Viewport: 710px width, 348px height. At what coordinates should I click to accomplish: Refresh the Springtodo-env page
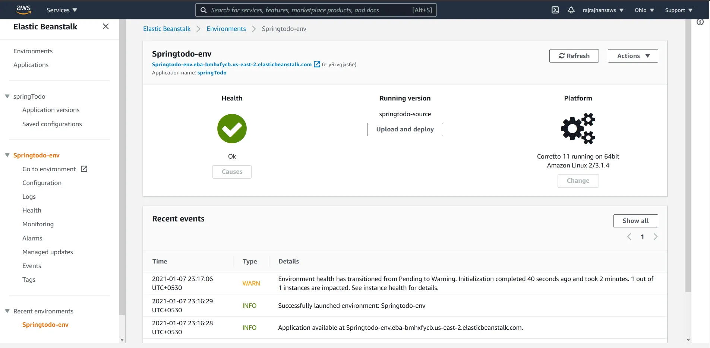coord(574,55)
